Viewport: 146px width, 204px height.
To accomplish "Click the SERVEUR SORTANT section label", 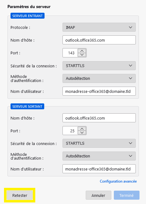I will 27,107.
